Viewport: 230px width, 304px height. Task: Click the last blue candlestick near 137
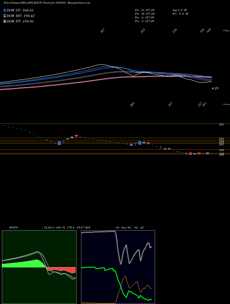click(207, 153)
